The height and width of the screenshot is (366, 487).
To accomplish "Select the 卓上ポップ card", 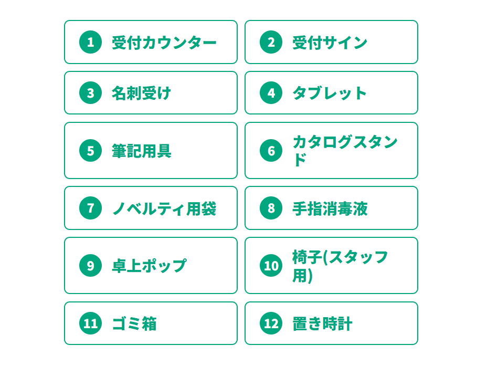I will click(x=151, y=266).
